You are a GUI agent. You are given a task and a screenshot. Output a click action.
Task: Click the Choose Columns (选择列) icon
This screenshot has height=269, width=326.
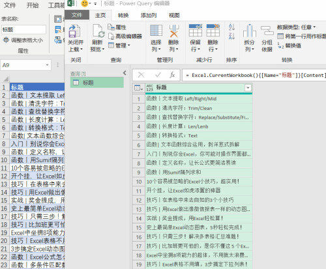156,31
